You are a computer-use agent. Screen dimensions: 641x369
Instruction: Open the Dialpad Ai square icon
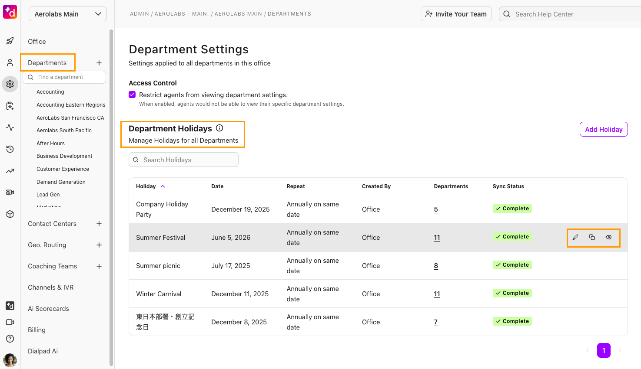pos(10,306)
